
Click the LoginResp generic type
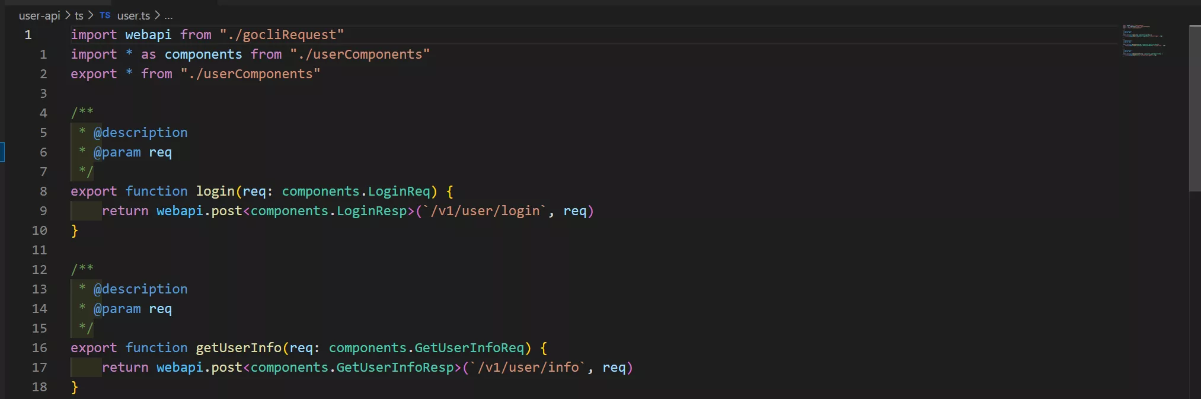[x=372, y=211]
